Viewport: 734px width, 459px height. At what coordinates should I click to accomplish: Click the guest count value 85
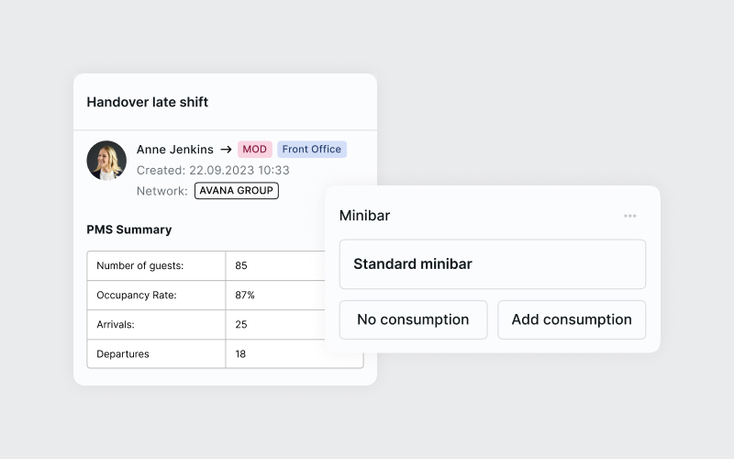(241, 266)
